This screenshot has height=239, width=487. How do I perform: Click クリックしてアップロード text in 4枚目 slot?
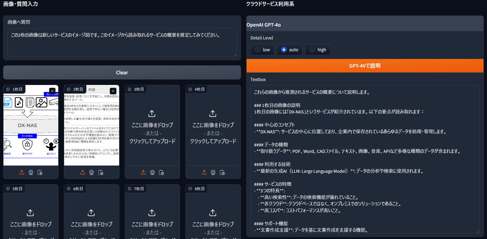click(x=213, y=141)
